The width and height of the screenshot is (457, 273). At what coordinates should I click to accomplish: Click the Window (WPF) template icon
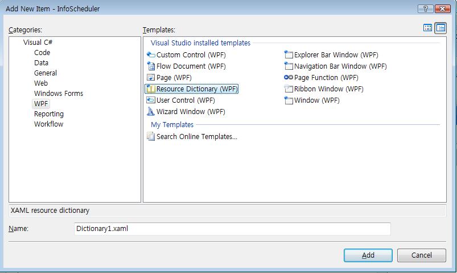[289, 100]
